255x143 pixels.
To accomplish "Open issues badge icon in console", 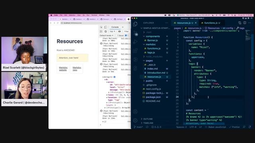I will (x=126, y=35).
